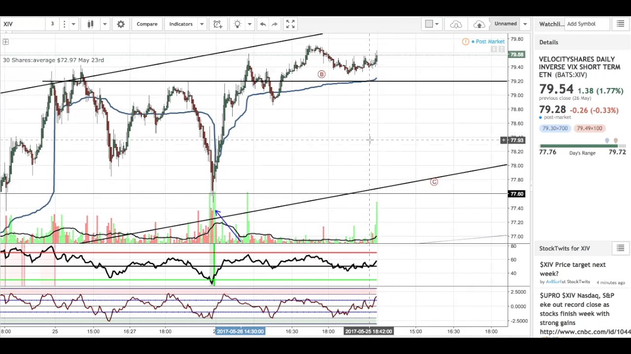This screenshot has width=631, height=354.
Task: Click the left small arrow under Post Market
Action: [495, 49]
